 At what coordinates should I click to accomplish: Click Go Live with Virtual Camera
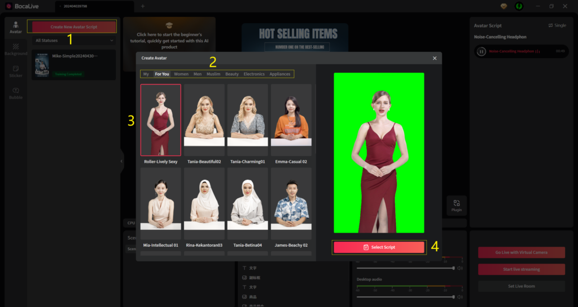pos(521,252)
